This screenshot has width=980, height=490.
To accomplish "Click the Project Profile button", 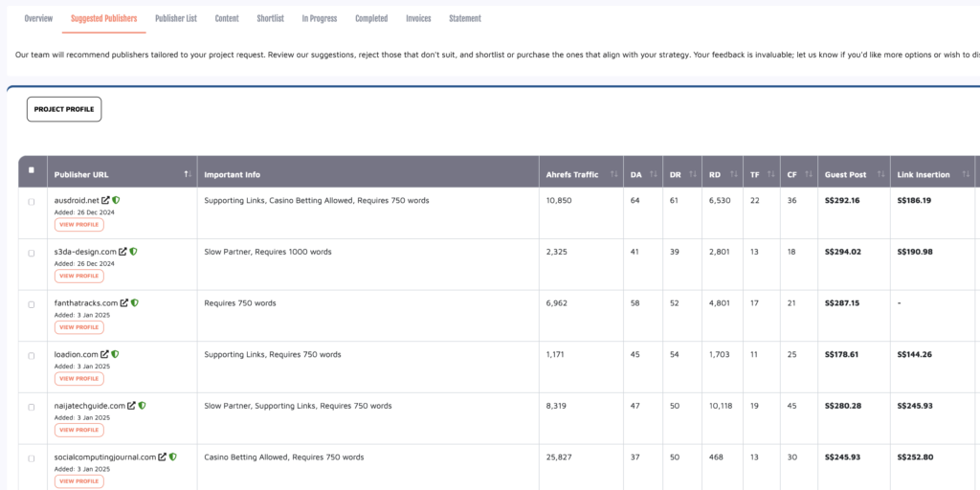I will coord(64,109).
